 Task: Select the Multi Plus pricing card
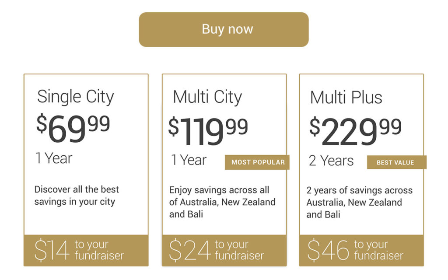tap(361, 170)
